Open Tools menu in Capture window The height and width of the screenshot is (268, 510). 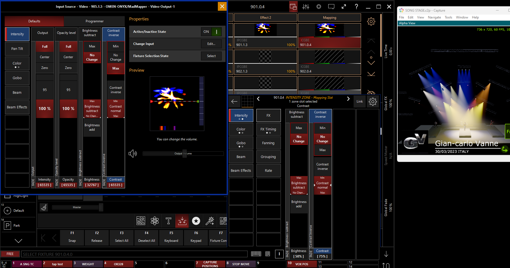pos(448,17)
